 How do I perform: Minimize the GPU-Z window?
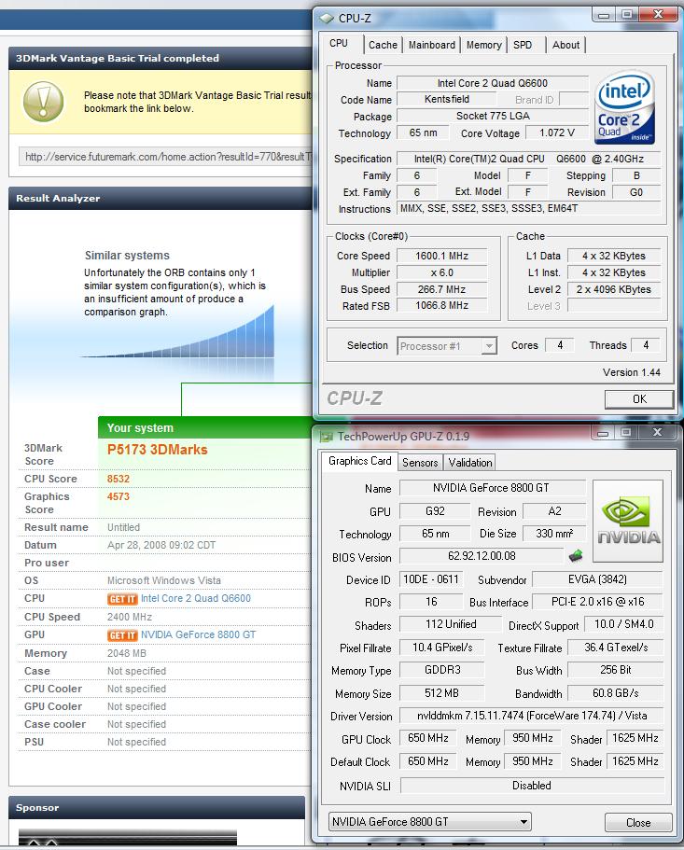click(x=602, y=433)
